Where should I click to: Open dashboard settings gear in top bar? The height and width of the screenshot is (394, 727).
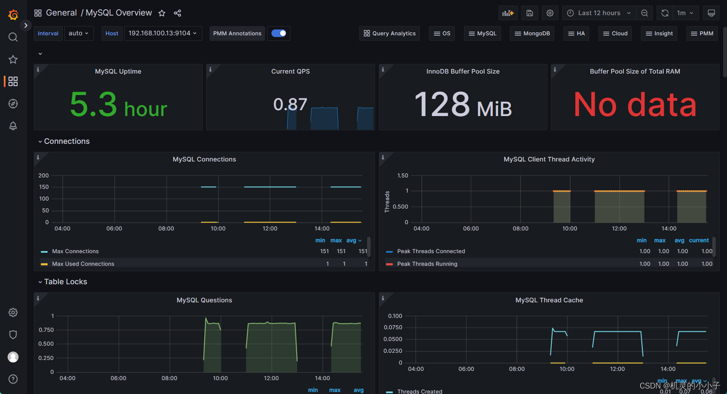point(550,13)
